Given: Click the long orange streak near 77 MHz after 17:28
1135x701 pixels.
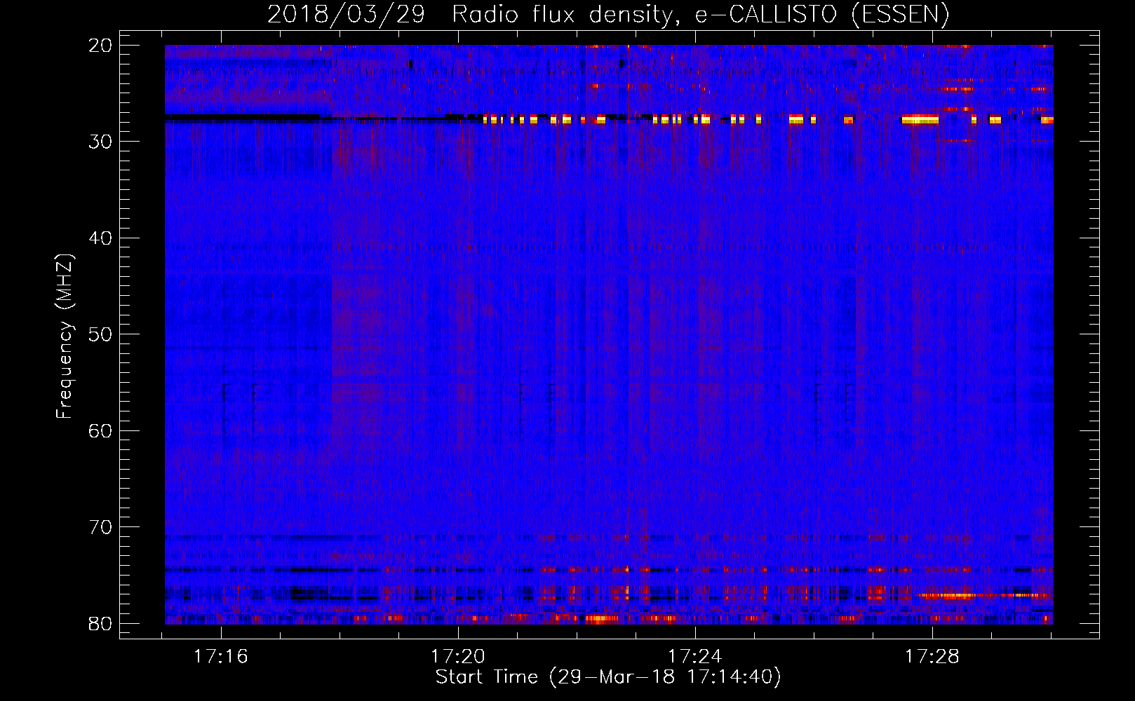Looking at the screenshot, I should 982,596.
